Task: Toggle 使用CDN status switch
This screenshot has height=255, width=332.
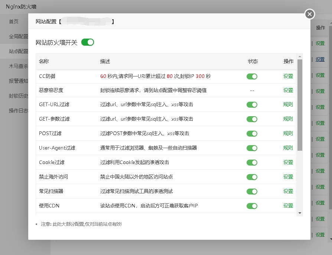Action: tap(252, 206)
